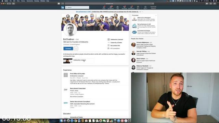Viewport: 219px width, 123px height.
Task: Open Ed Challinor's profile photo
Action: coord(70,30)
